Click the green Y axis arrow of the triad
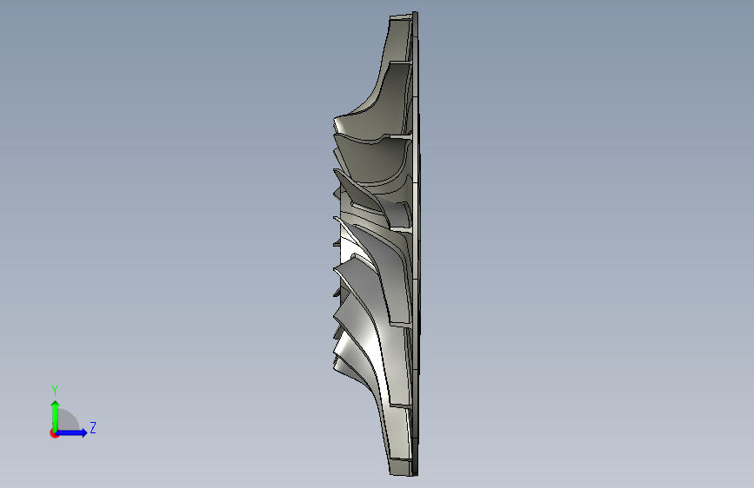The width and height of the screenshot is (754, 488). tap(56, 415)
